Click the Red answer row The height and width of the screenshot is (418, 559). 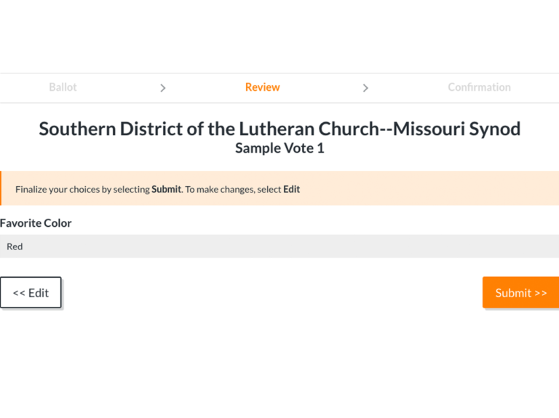pyautogui.click(x=15, y=246)
